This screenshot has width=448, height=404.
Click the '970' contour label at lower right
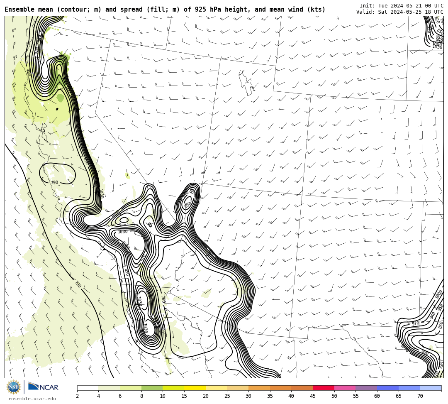coord(415,323)
